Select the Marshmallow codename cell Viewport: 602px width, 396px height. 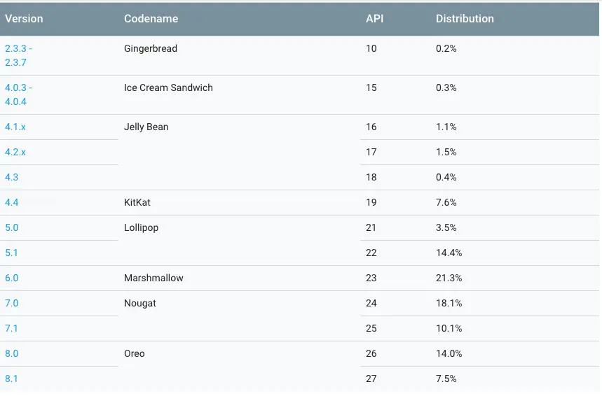(x=153, y=278)
